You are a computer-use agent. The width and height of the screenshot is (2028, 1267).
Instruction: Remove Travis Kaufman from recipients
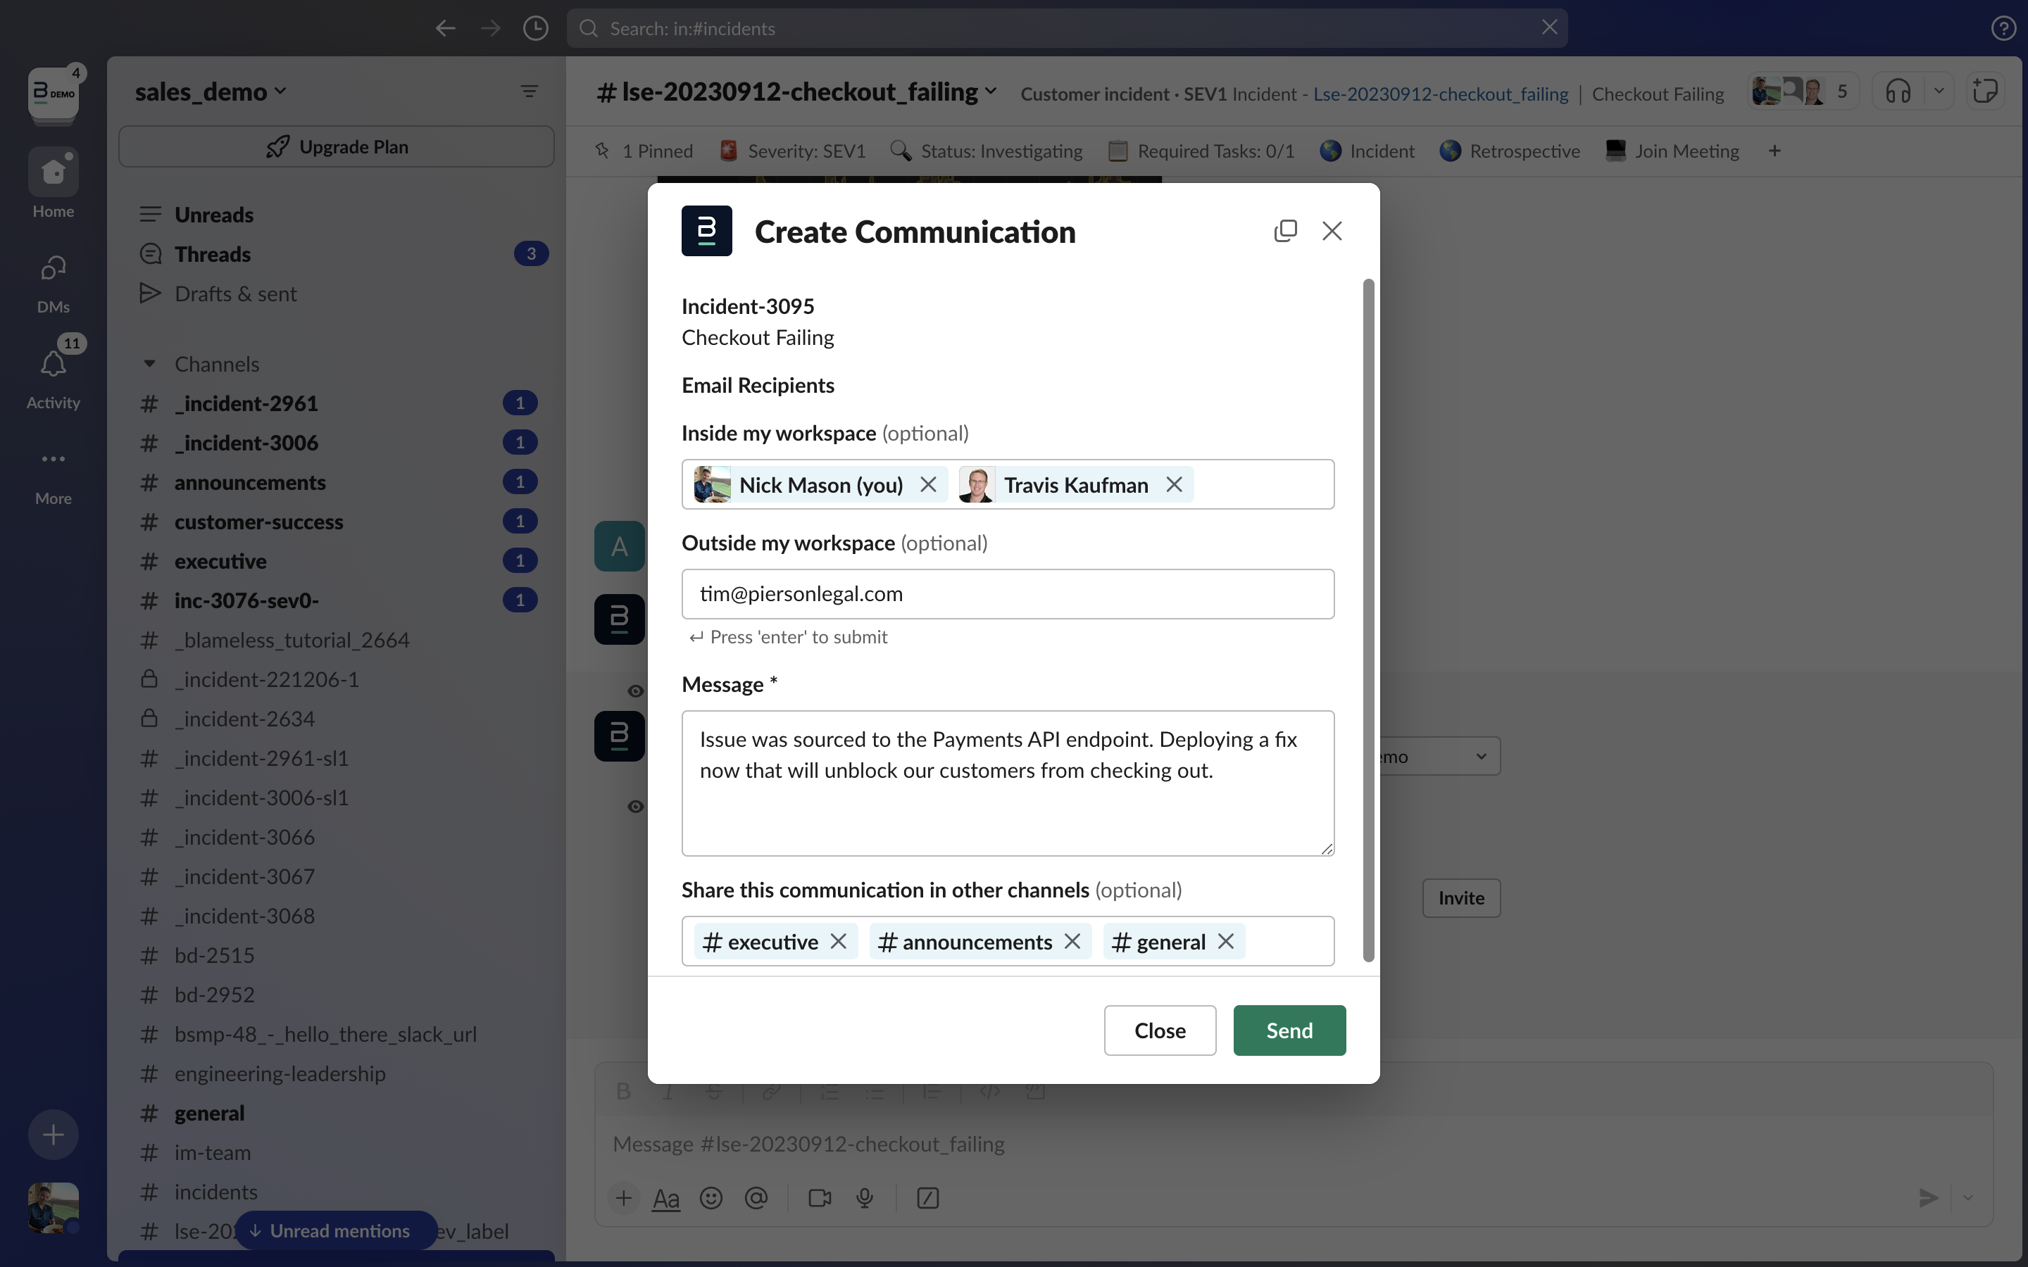[x=1174, y=485]
